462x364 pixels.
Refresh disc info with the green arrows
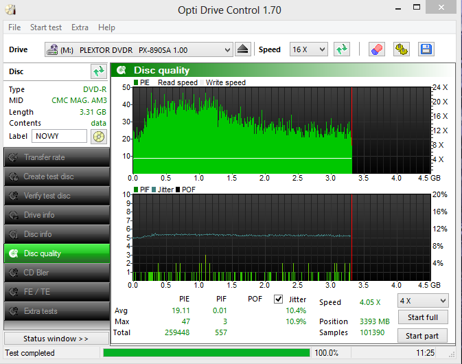pyautogui.click(x=98, y=71)
